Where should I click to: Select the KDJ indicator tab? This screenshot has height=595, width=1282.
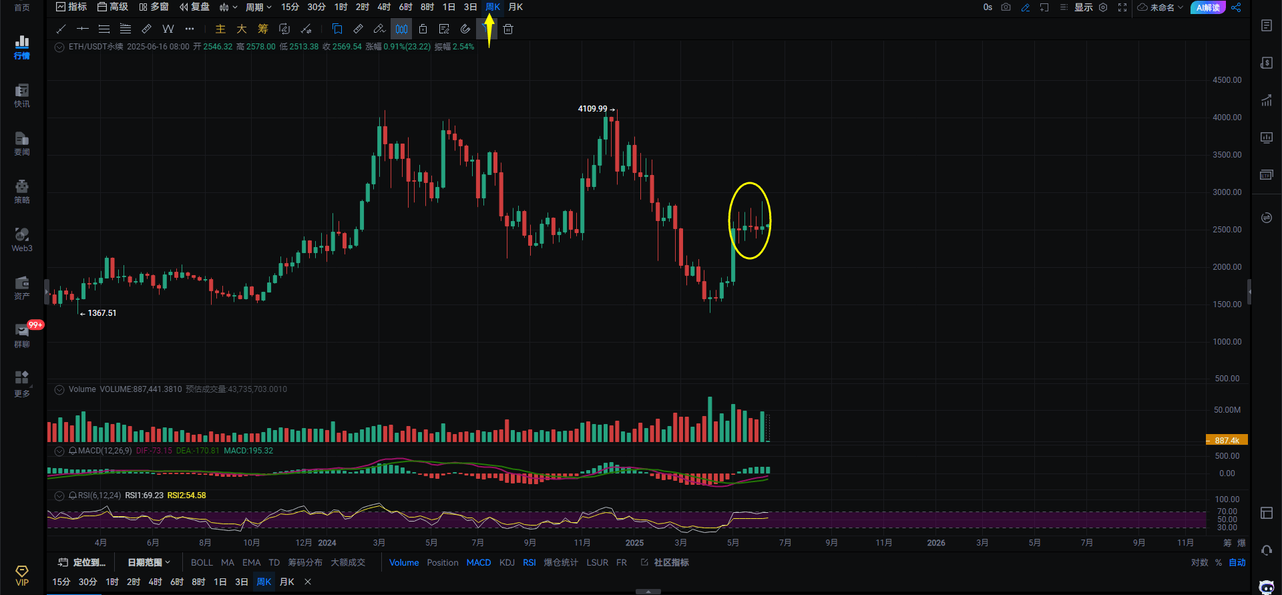(x=507, y=562)
